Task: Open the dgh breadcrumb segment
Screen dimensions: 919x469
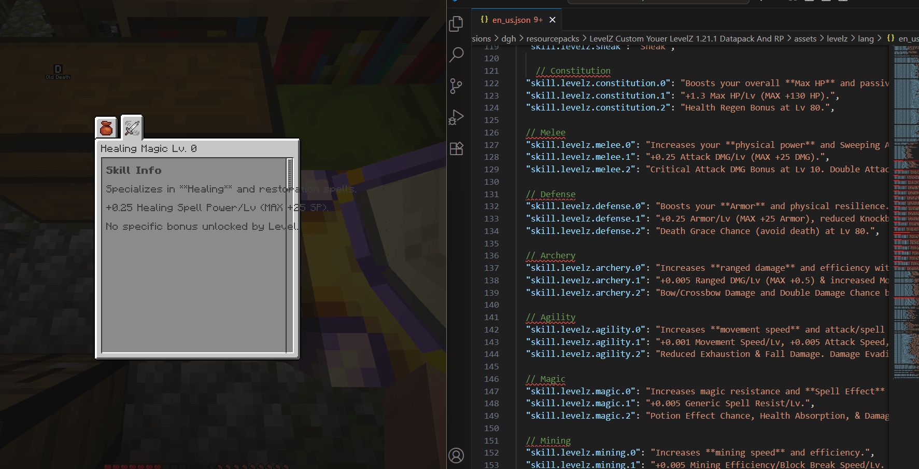Action: pos(508,39)
